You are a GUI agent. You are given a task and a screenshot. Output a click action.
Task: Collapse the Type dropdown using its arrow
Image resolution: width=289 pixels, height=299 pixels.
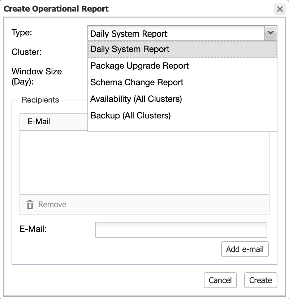271,33
